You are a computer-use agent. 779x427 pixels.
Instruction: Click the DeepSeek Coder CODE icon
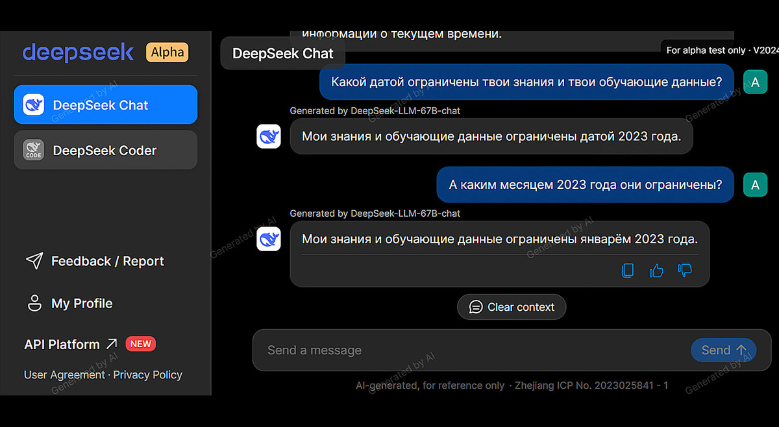pyautogui.click(x=33, y=150)
